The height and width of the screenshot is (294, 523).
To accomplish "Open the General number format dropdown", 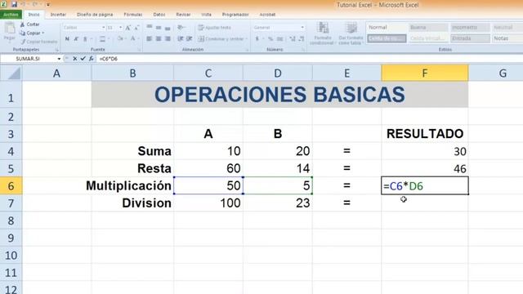I will point(302,28).
